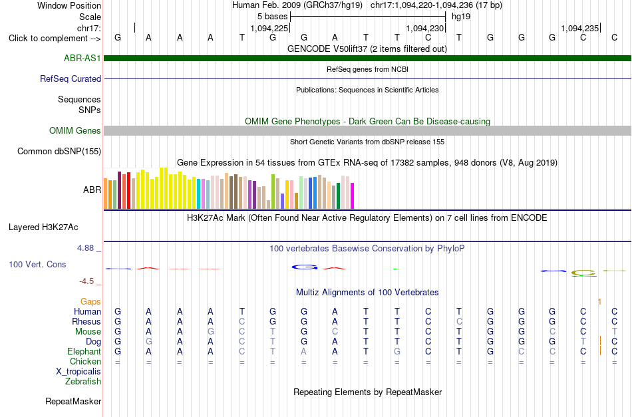The width and height of the screenshot is (632, 417).
Task: Click the gray OMIM Genes bar
Action: pyautogui.click(x=368, y=130)
